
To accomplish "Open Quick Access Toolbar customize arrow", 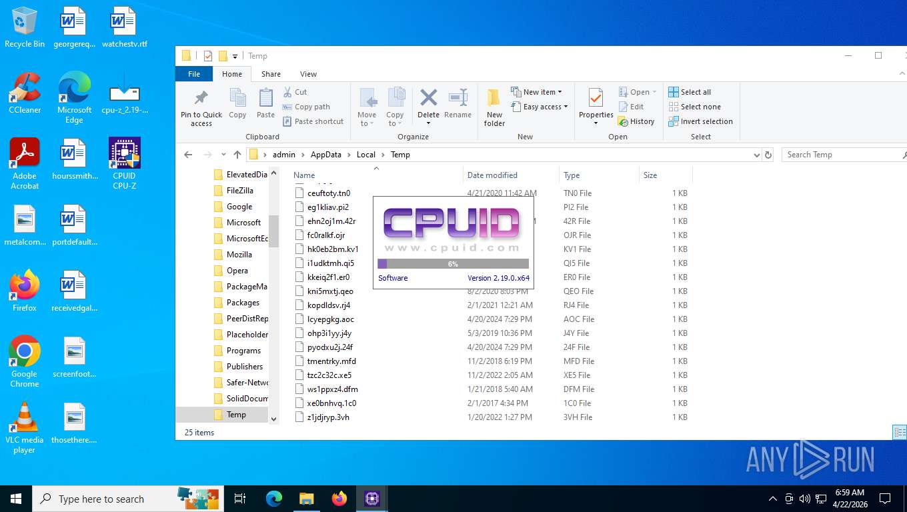I will tap(235, 56).
